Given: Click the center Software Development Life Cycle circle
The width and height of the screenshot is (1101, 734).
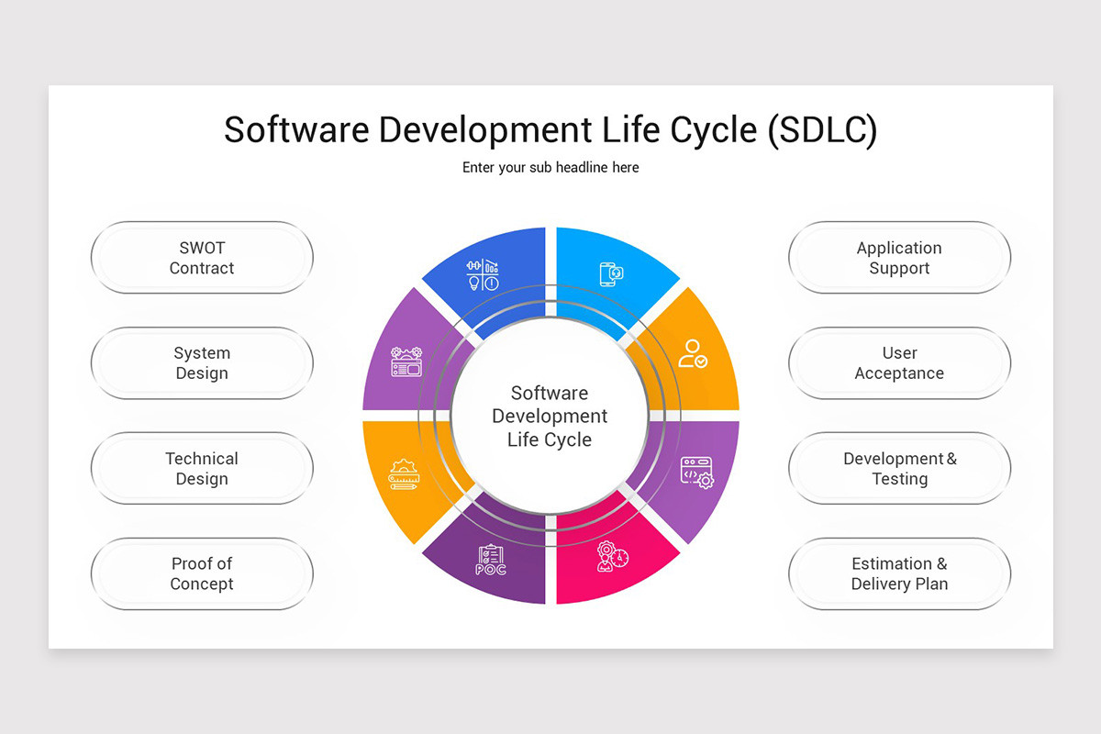Looking at the screenshot, I should click(550, 416).
